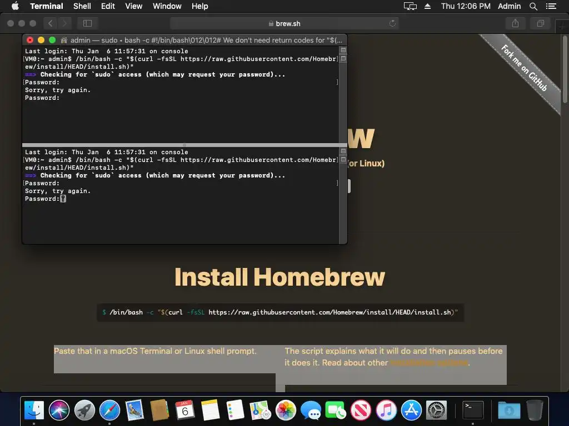Open the Apple menu
Viewport: 569px width, 426px height.
(x=15, y=6)
